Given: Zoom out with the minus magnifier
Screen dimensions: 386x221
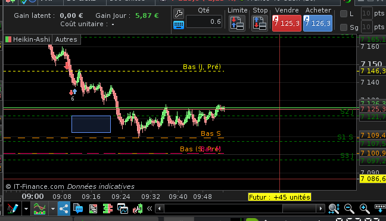Looking at the screenshot, I should (349, 208).
